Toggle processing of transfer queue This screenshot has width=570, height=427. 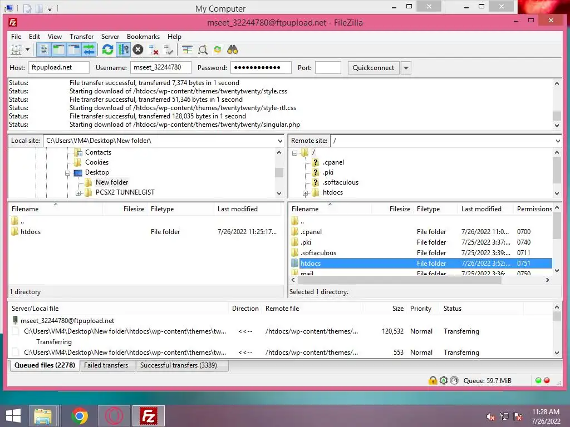point(123,49)
